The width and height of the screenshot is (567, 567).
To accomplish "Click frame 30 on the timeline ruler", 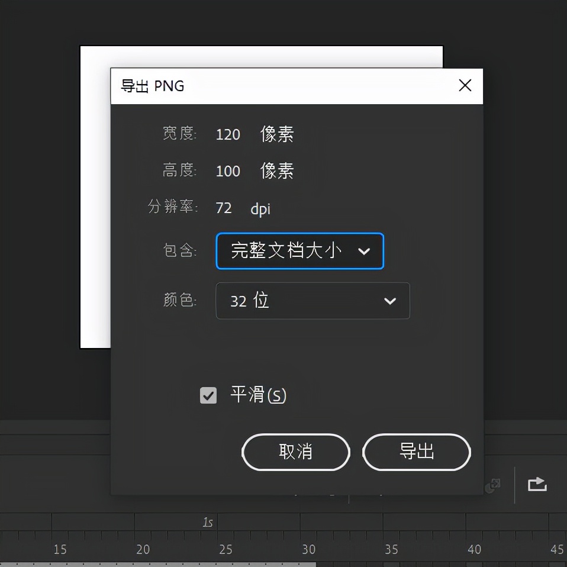I will click(x=308, y=549).
